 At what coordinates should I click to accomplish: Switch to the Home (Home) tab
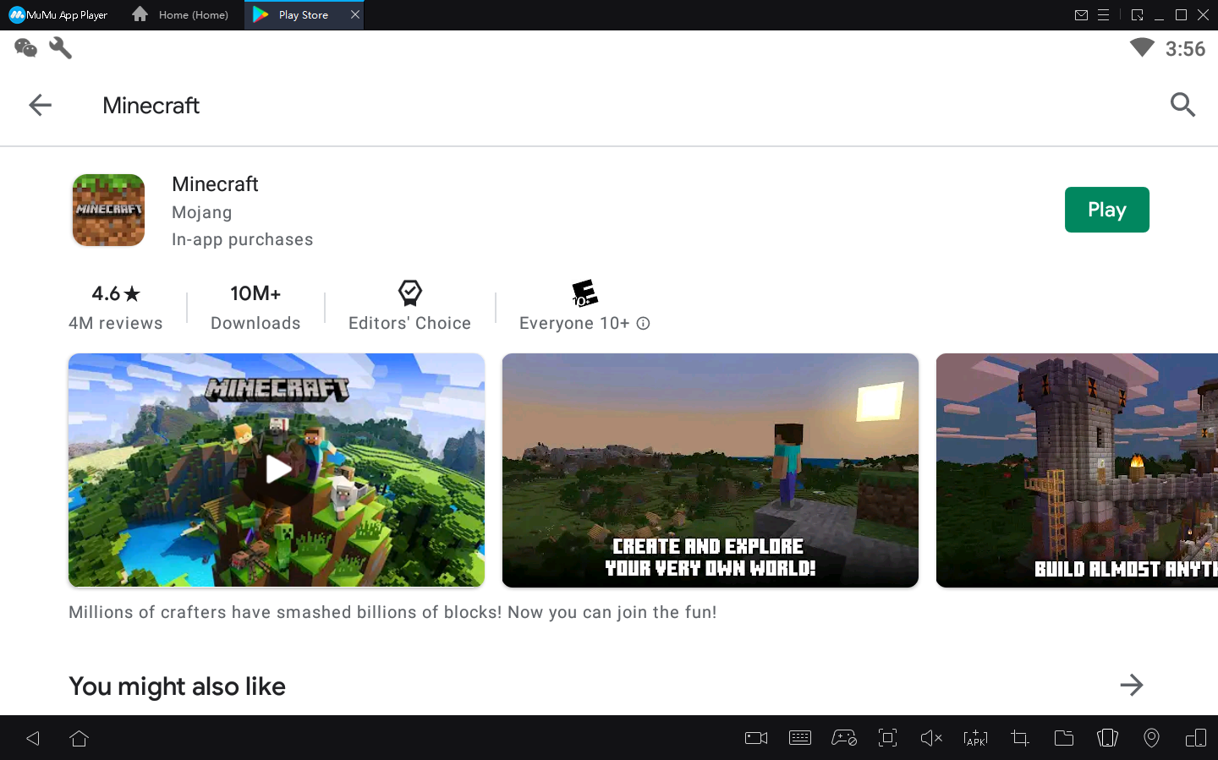(x=181, y=15)
